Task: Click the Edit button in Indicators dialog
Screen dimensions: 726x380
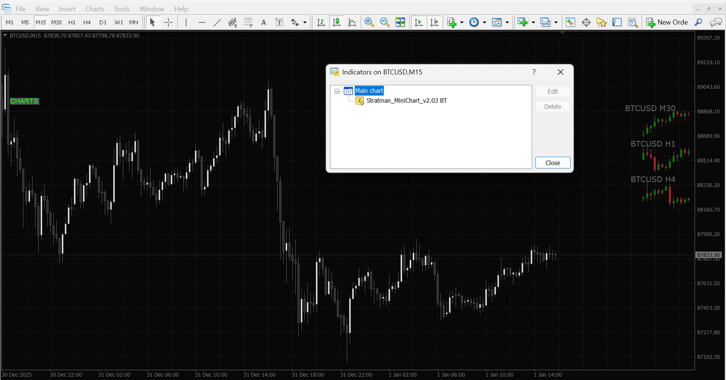Action: (553, 91)
